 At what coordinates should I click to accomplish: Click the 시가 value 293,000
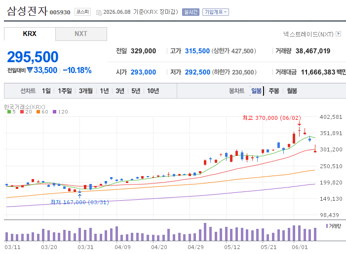143,72
